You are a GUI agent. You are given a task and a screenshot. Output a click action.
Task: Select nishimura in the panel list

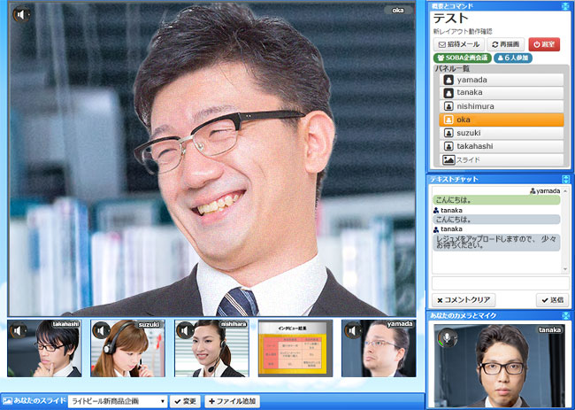pyautogui.click(x=502, y=106)
